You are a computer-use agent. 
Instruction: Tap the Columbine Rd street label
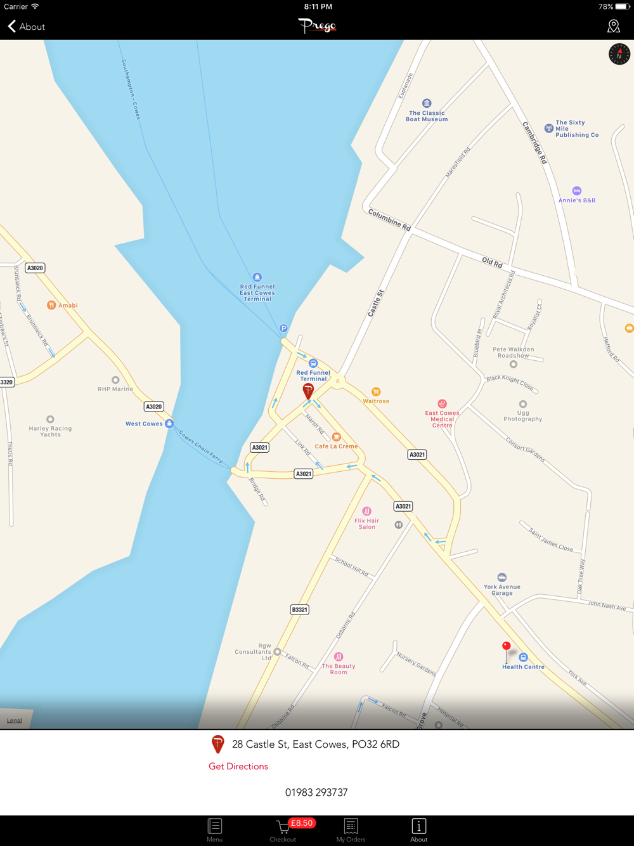(x=389, y=219)
